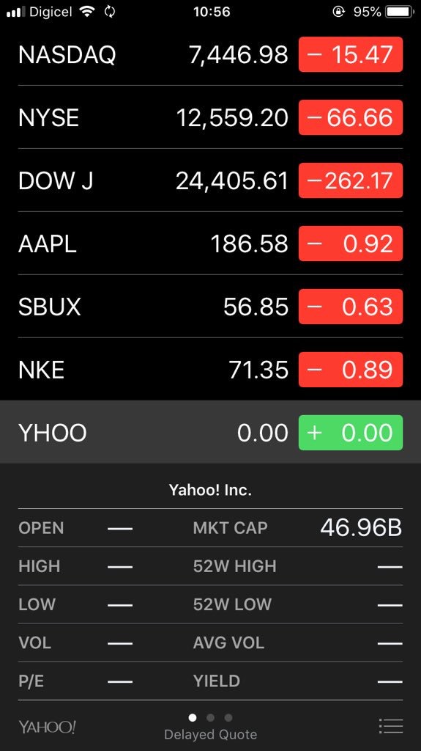Screen dimensions: 421x751
Task: Tap the Delayed Quote label
Action: [x=211, y=735]
